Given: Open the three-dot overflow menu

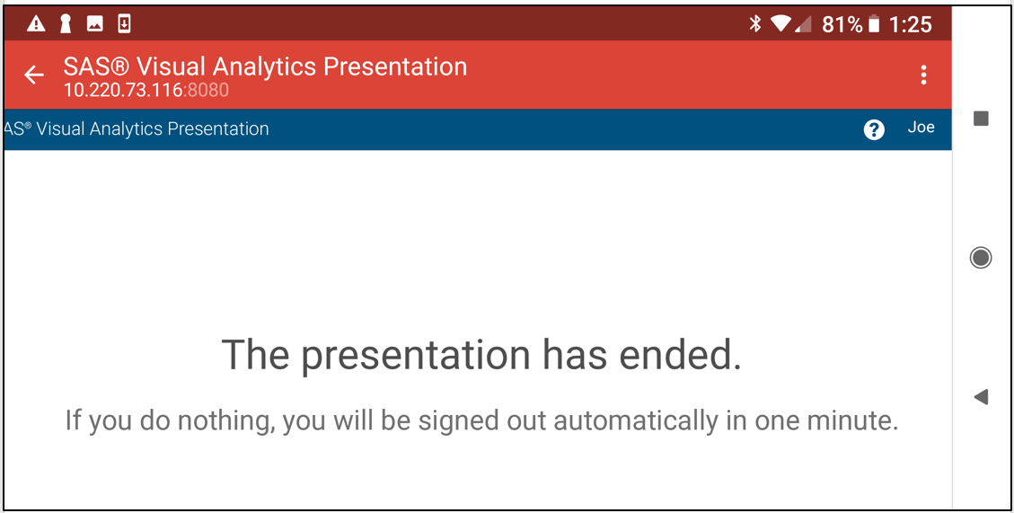Looking at the screenshot, I should click(x=923, y=75).
